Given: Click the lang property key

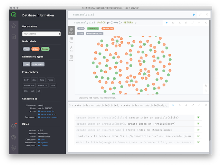Looking at the screenshot, I should (42, 80).
